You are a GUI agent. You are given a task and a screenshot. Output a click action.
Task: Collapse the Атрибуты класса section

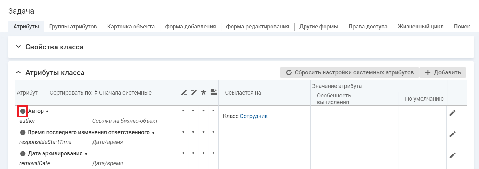[x=19, y=73]
